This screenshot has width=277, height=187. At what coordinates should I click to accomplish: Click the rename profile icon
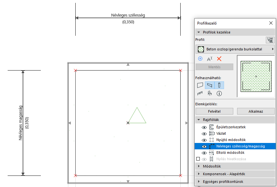tap(210, 59)
